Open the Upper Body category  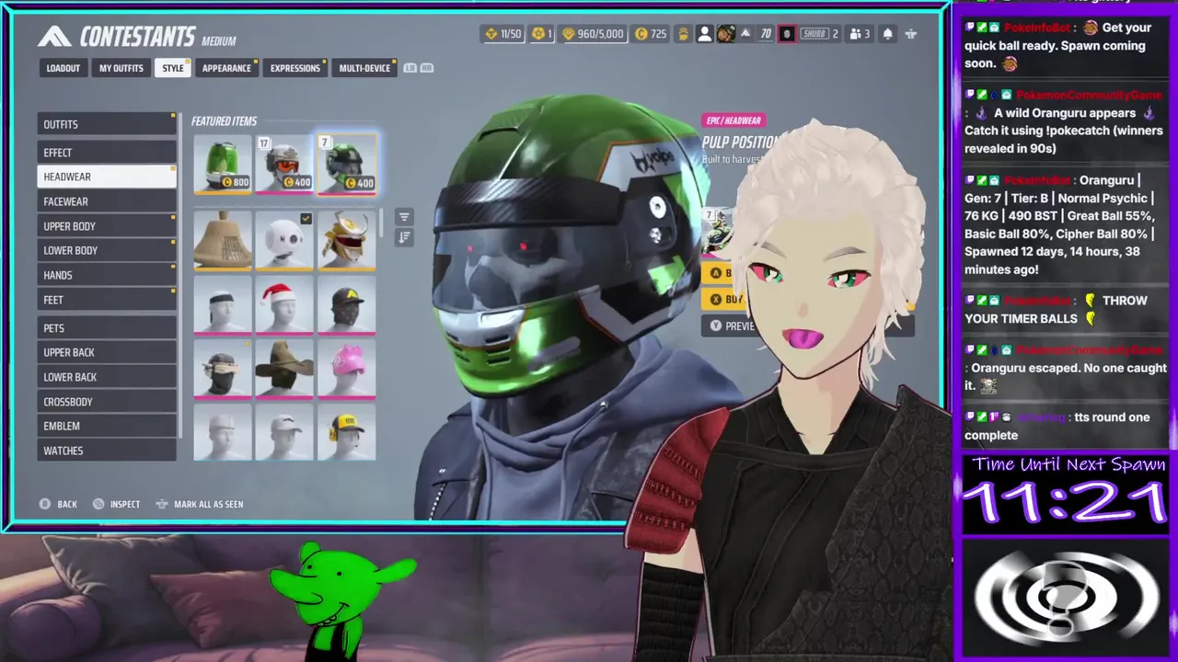coord(107,226)
